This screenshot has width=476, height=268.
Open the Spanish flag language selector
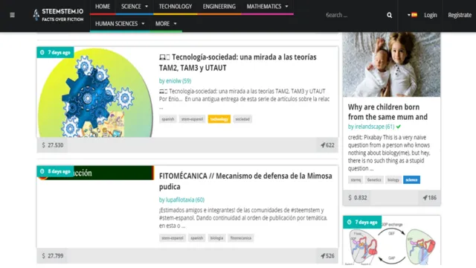412,15
